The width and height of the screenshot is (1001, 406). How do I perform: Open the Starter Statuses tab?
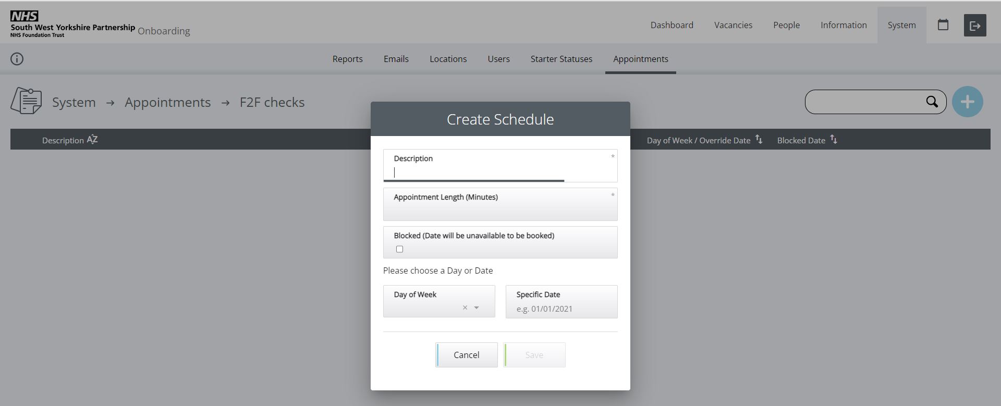(561, 59)
